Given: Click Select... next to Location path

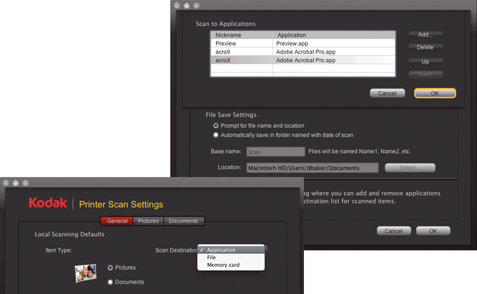Looking at the screenshot, I should pos(410,167).
